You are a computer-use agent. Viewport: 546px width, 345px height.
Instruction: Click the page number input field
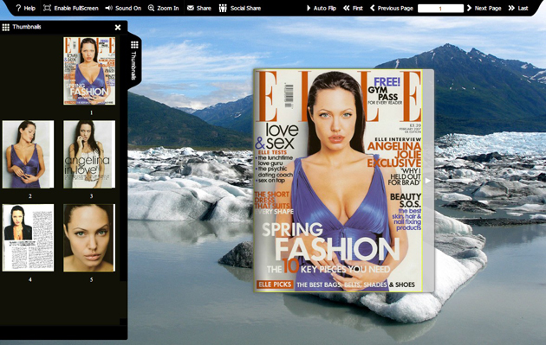coord(440,9)
